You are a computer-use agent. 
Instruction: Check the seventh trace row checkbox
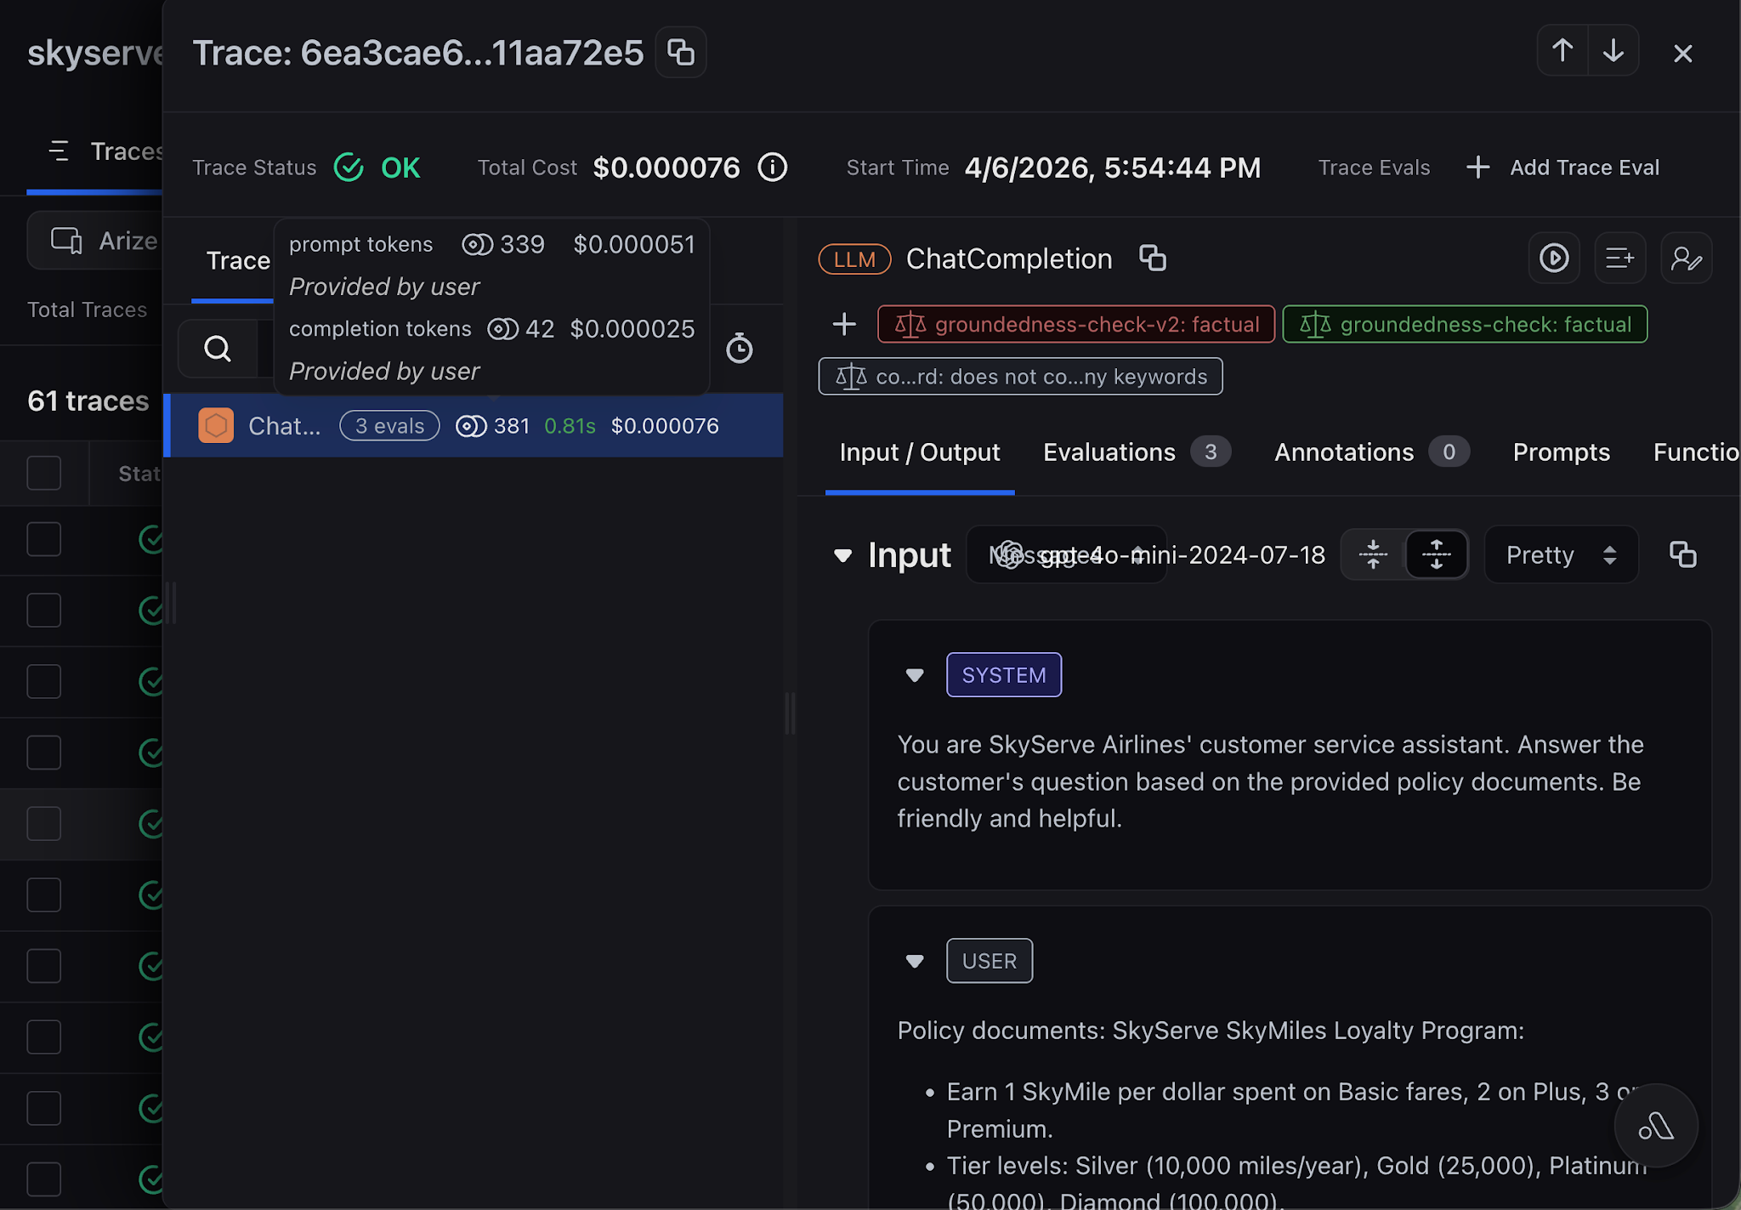coord(44,966)
